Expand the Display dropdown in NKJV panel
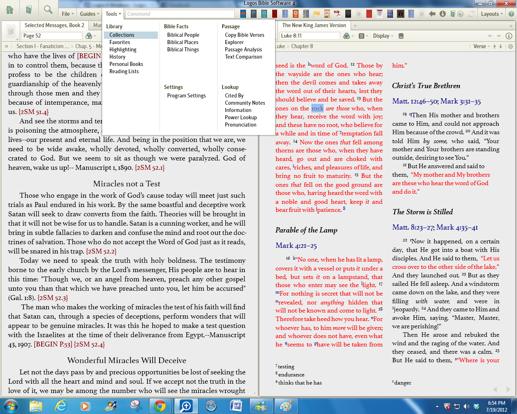 (x=383, y=36)
